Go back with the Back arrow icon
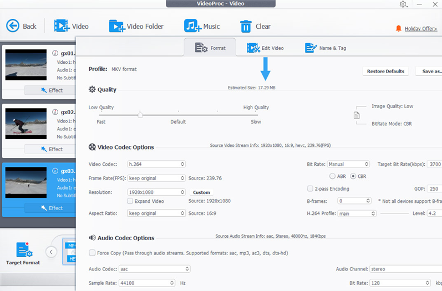The image size is (442, 291). [13, 26]
